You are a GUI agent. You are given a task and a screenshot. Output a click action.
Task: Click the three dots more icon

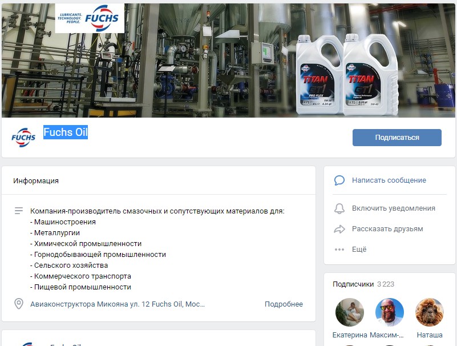(339, 250)
